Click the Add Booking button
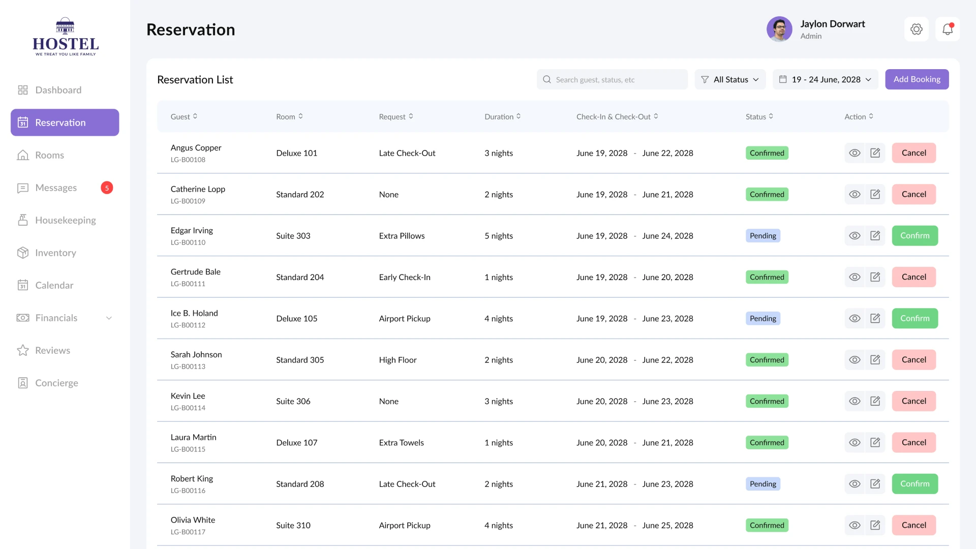The height and width of the screenshot is (549, 976). click(x=917, y=79)
